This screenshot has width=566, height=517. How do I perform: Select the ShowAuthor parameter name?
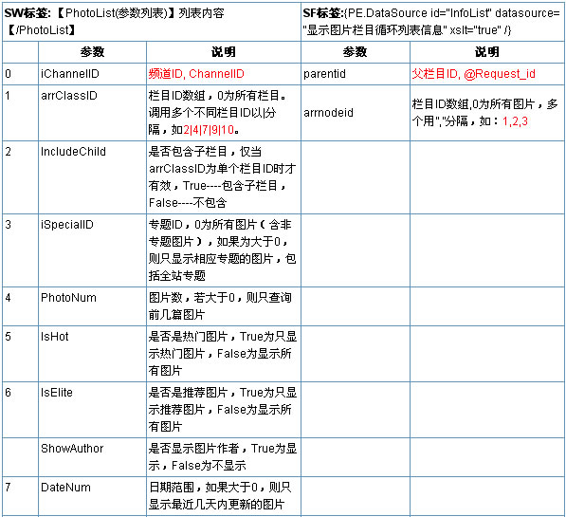(x=72, y=449)
